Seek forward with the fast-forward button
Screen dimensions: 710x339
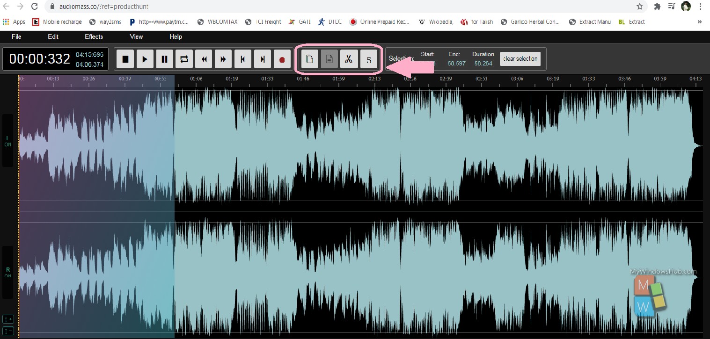click(223, 59)
